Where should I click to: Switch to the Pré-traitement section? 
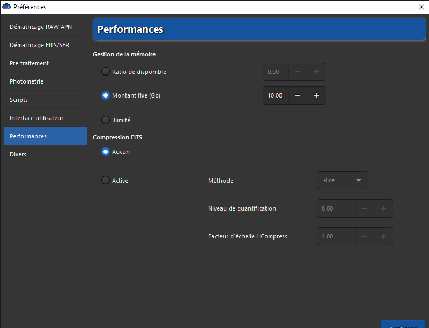(x=46, y=63)
